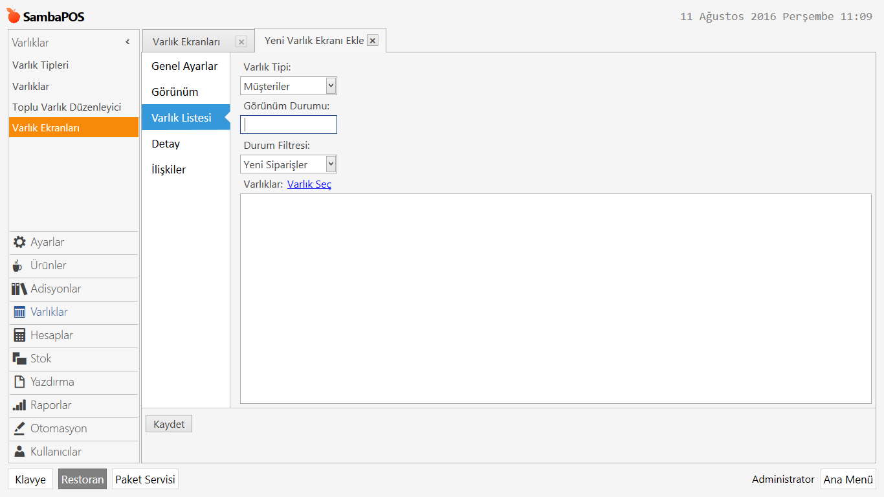The image size is (884, 497).
Task: Click the Paket Servisi button
Action: coord(145,480)
